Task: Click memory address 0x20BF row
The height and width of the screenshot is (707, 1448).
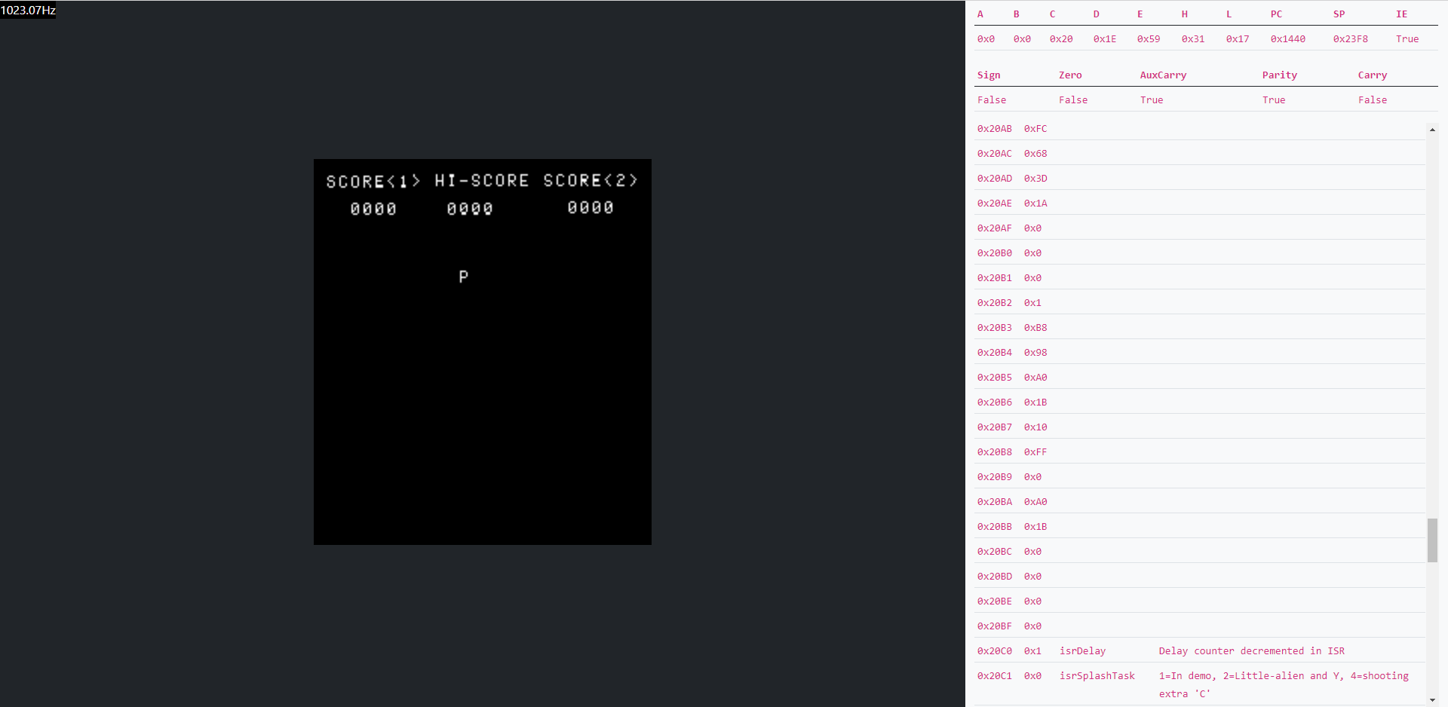Action: (x=1200, y=626)
